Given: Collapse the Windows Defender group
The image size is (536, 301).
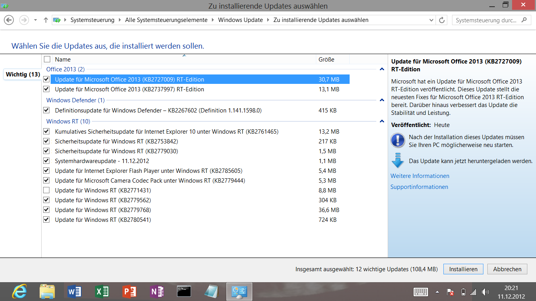Looking at the screenshot, I should tap(382, 100).
